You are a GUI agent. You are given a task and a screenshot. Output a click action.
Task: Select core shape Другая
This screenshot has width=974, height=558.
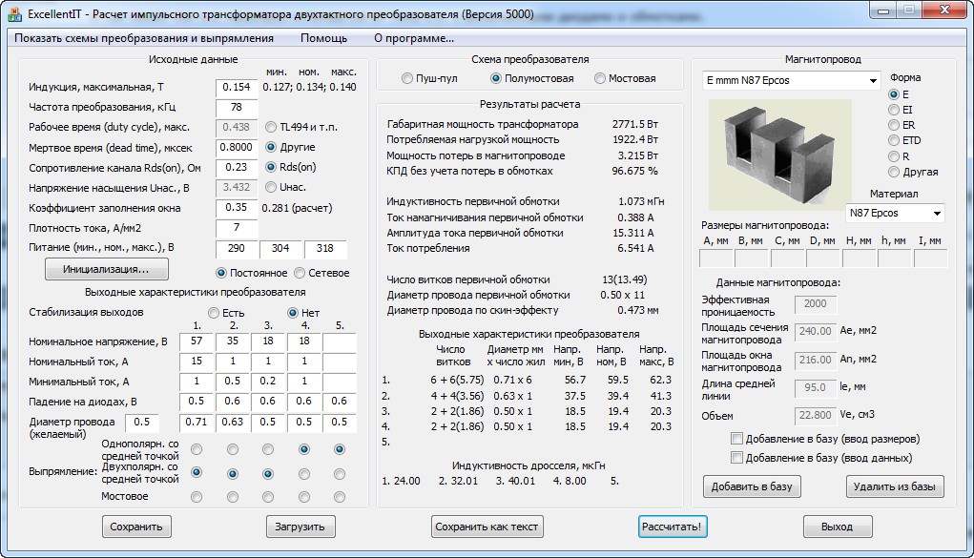(x=893, y=172)
